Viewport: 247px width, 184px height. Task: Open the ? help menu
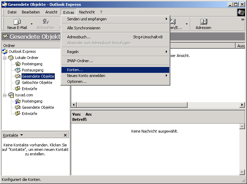(101, 12)
